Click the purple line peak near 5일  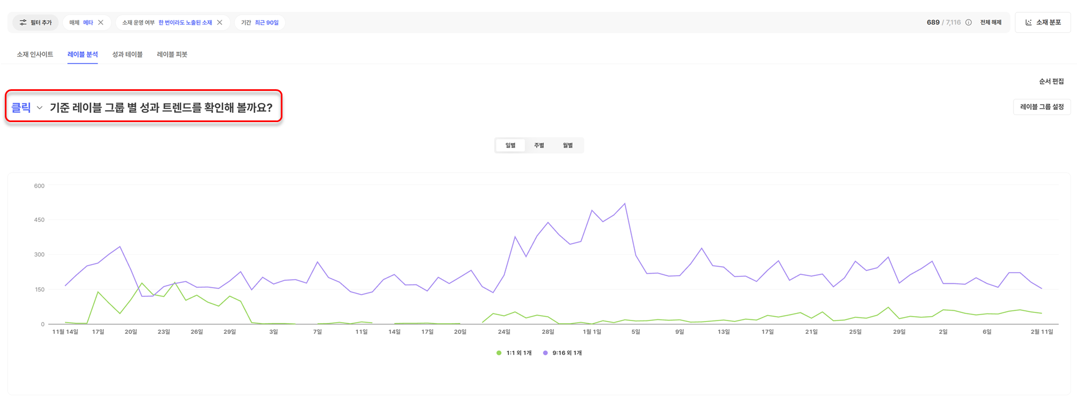pos(625,204)
